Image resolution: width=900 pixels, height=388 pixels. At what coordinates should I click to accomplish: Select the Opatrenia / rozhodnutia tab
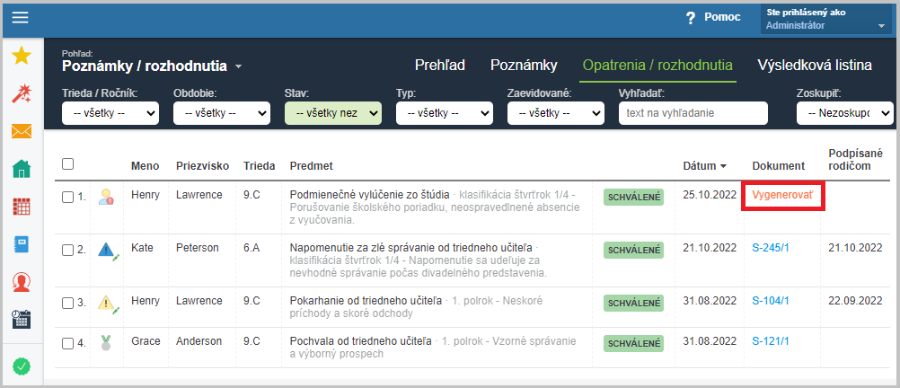tap(657, 66)
